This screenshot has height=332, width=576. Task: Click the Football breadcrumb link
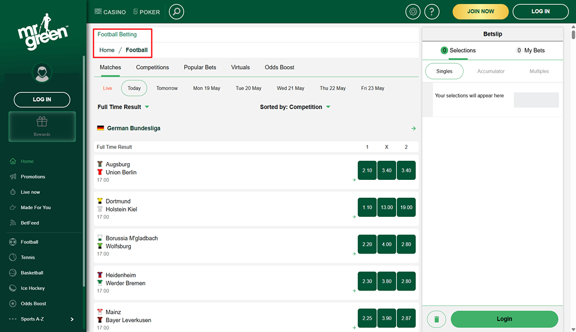(x=137, y=50)
